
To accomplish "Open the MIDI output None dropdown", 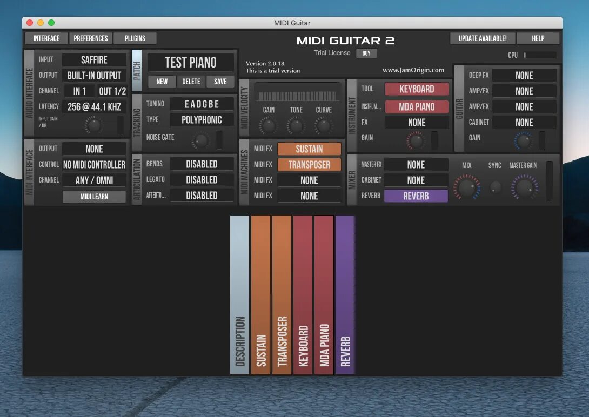I will point(94,149).
